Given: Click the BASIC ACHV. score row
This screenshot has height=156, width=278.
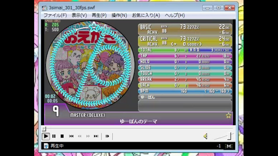Looking at the screenshot, I should click(185, 29).
